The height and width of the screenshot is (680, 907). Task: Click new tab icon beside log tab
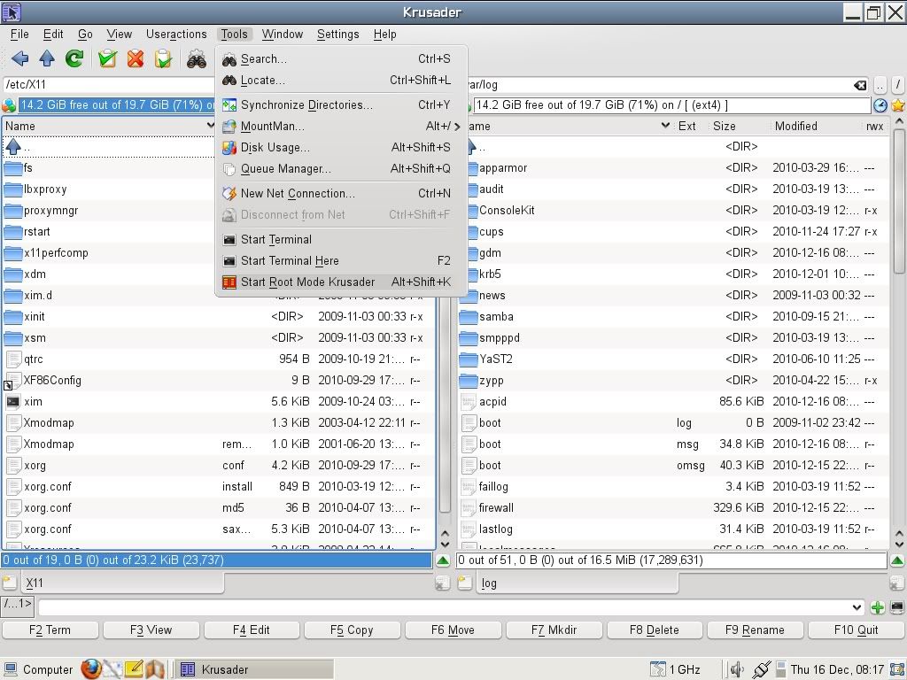pos(465,583)
